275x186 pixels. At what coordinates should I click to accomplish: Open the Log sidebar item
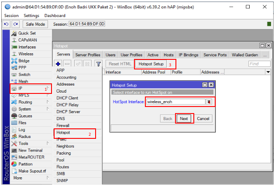click(x=31, y=130)
